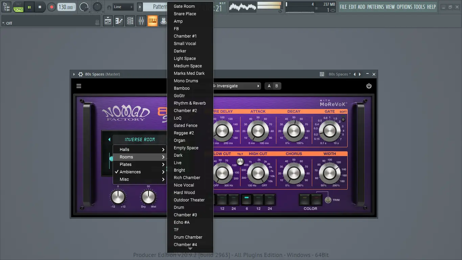Select the Bamboo room preset
Screen dimensions: 462x260
coord(190,88)
